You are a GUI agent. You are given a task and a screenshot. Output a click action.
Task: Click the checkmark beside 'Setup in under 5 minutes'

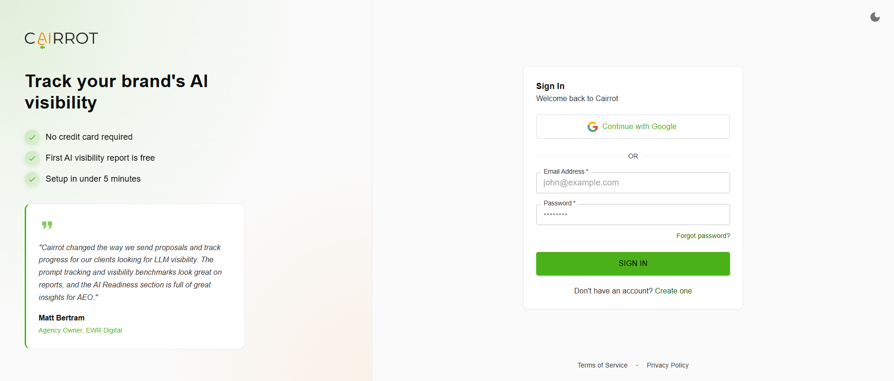pyautogui.click(x=32, y=179)
